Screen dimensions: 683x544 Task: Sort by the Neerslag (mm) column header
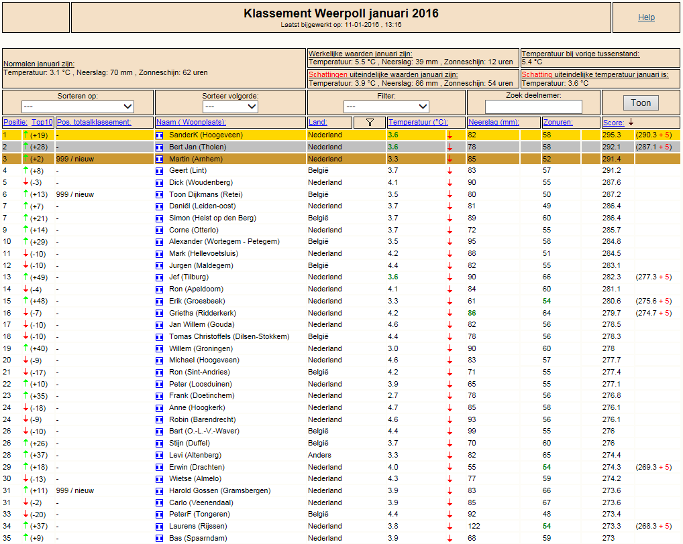[x=494, y=123]
